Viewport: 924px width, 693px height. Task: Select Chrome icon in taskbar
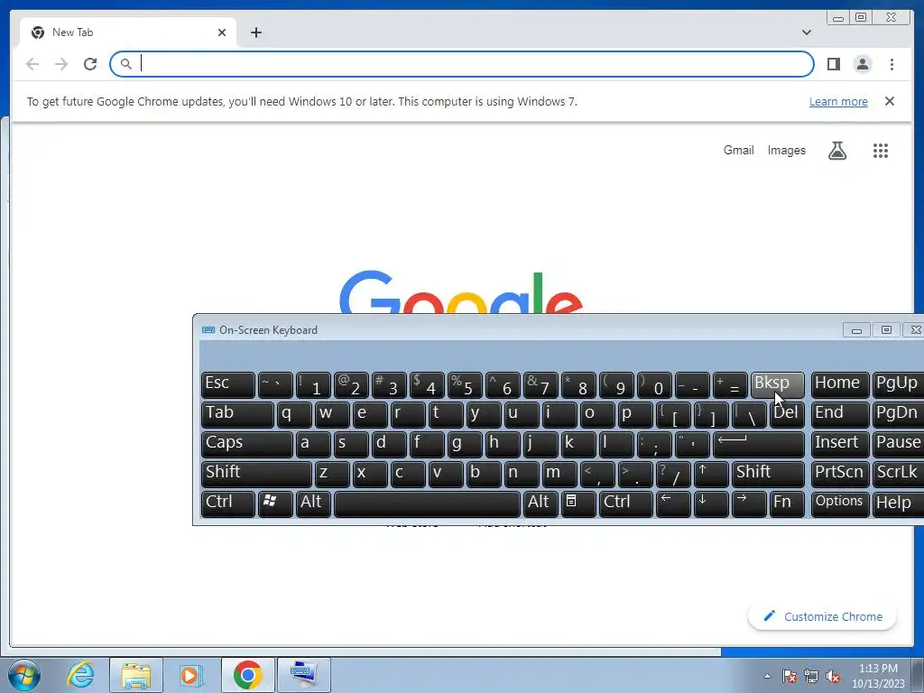[247, 675]
